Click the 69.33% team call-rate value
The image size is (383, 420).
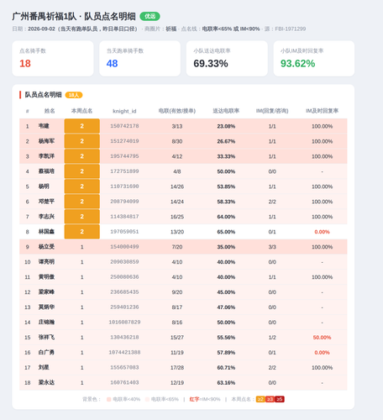coord(211,64)
